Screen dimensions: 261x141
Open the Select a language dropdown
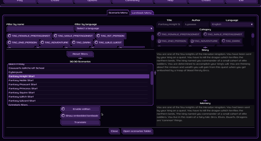pyautogui.click(x=114, y=29)
